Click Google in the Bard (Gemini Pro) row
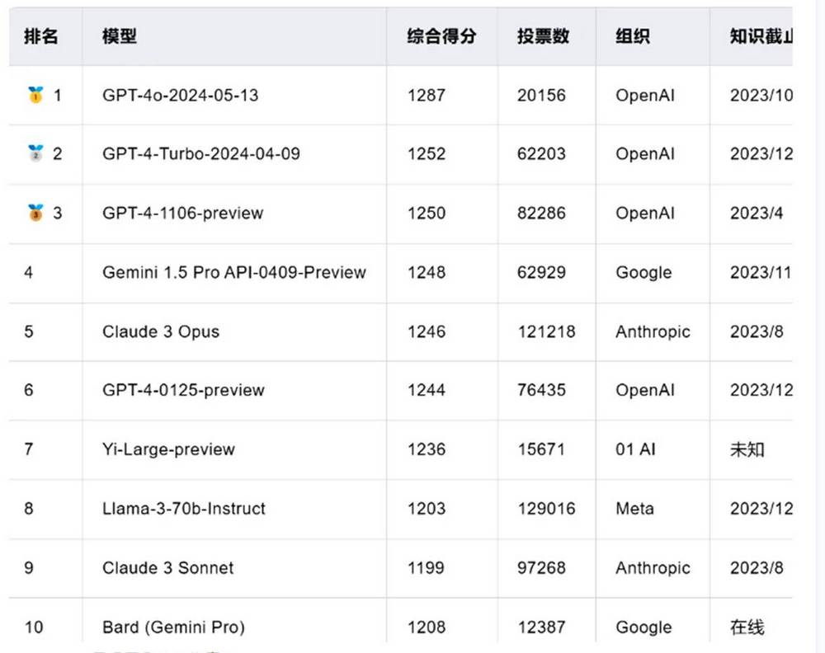 (x=643, y=627)
